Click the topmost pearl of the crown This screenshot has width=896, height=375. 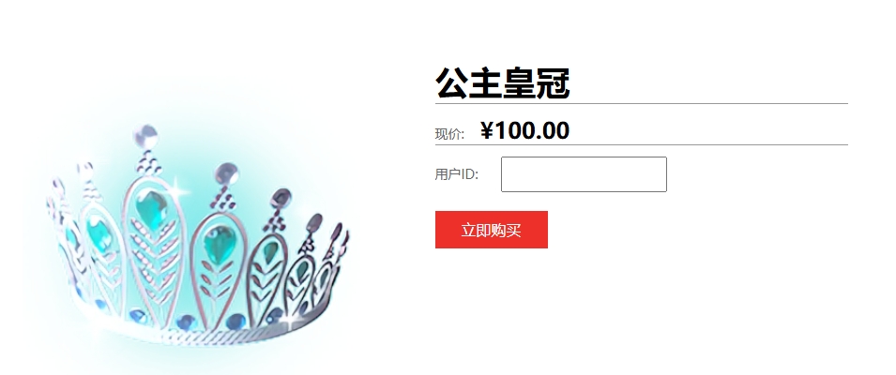145,136
